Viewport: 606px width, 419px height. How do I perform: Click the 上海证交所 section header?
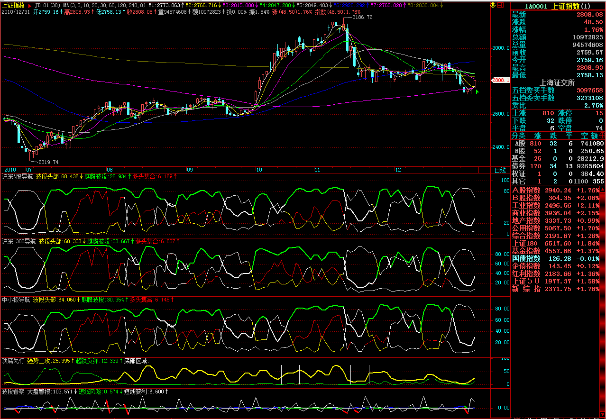pos(558,82)
